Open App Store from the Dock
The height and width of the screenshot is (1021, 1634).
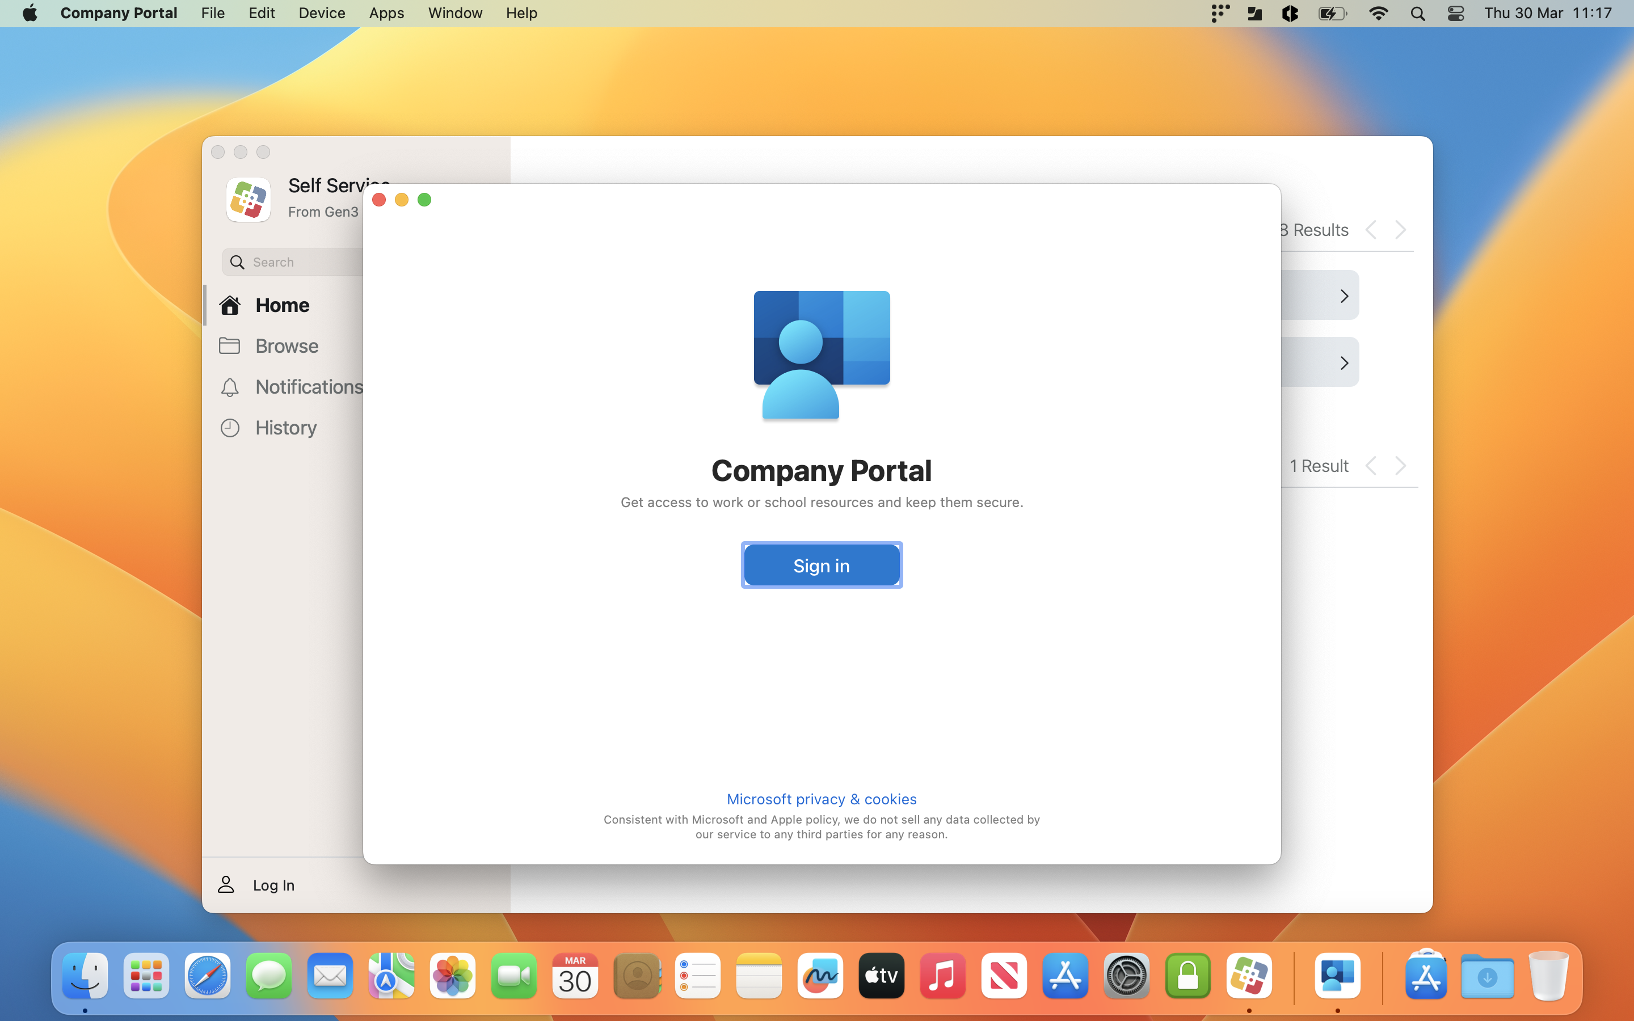click(x=1066, y=976)
